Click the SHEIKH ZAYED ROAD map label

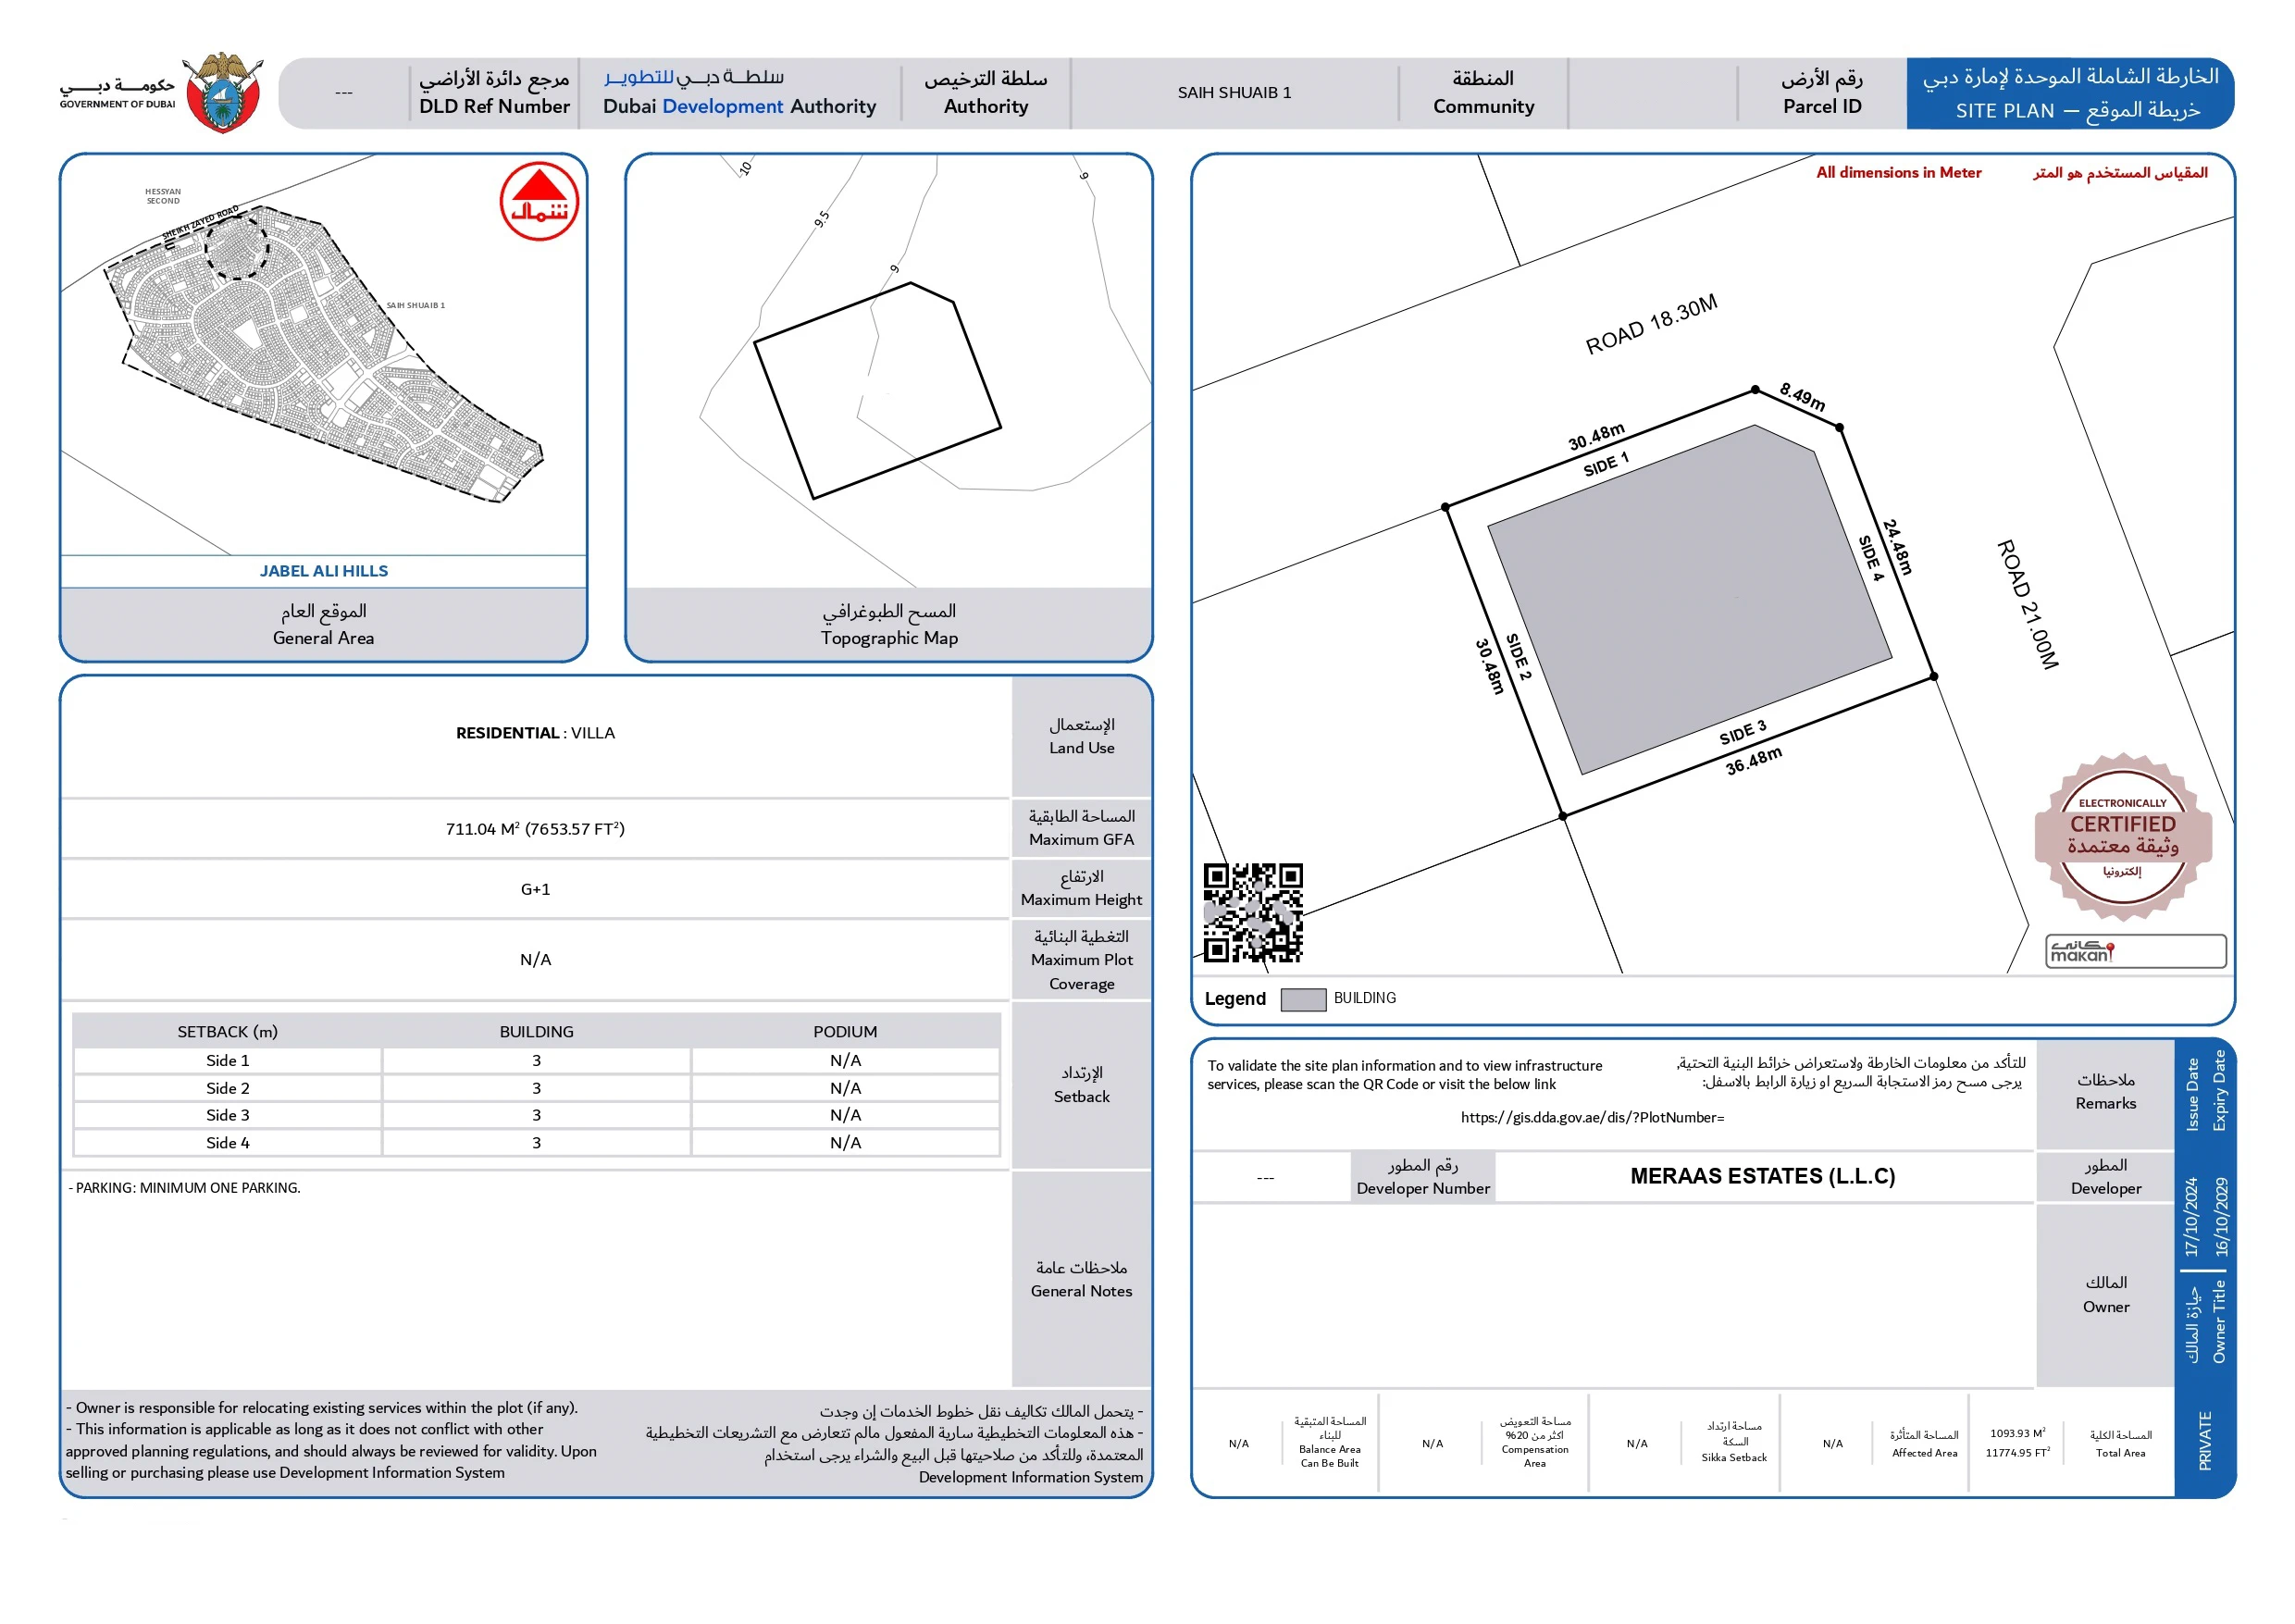(200, 222)
